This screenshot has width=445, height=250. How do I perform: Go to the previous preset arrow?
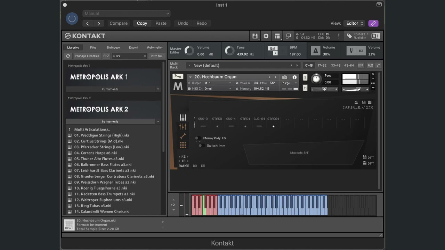coord(88,23)
